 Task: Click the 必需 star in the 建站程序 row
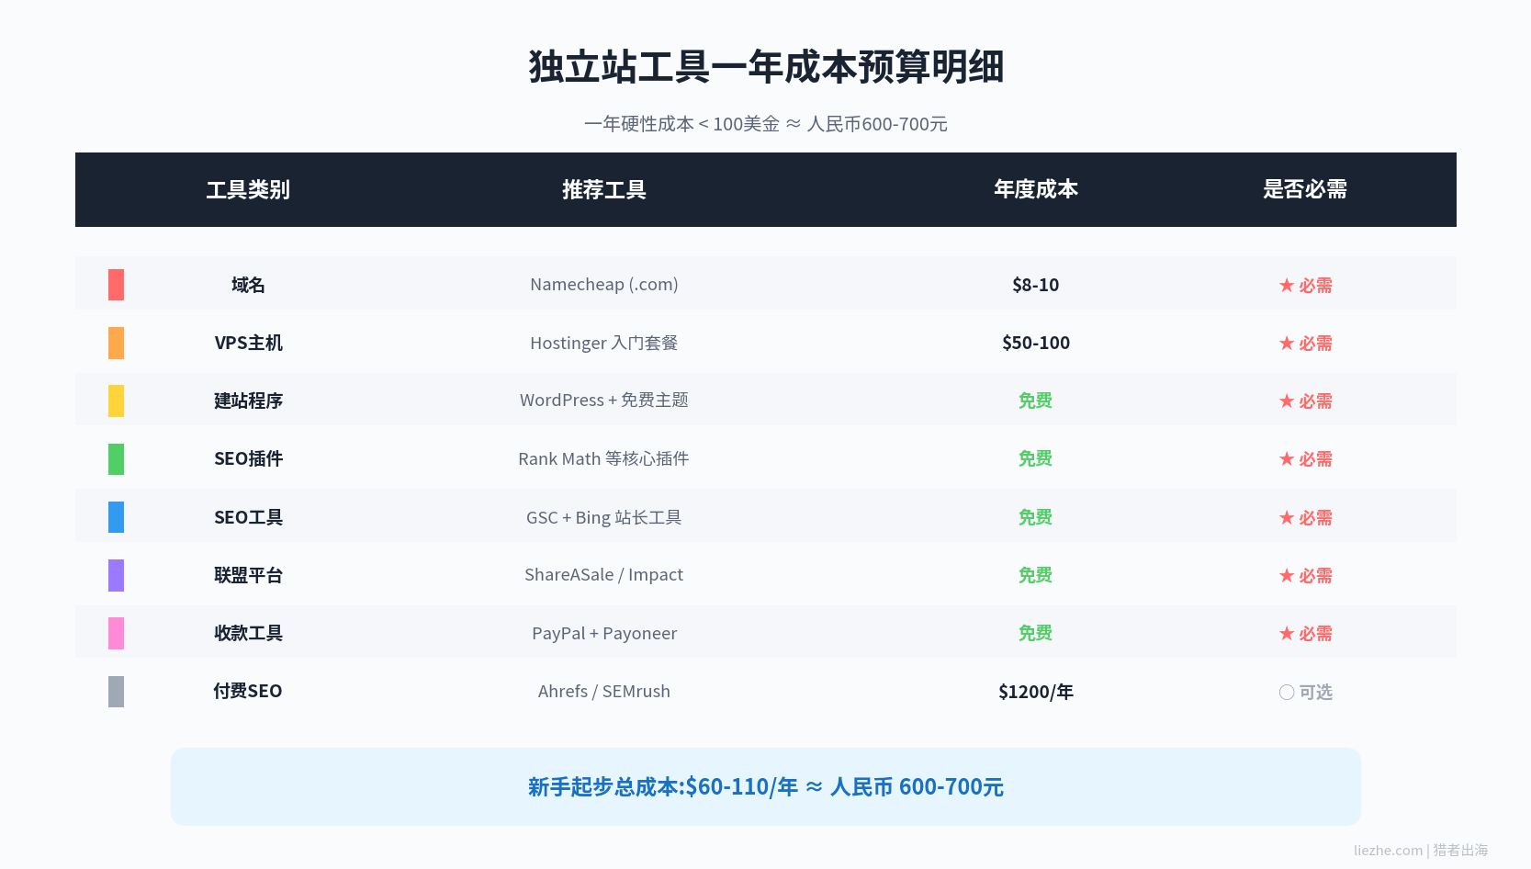[x=1286, y=401]
